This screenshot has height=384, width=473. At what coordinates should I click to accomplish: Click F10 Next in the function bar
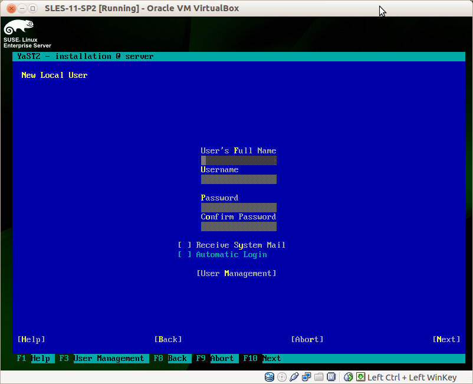[x=262, y=359]
